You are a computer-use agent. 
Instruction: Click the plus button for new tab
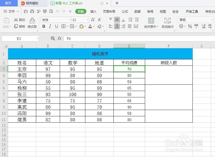pyautogui.click(x=117, y=3)
